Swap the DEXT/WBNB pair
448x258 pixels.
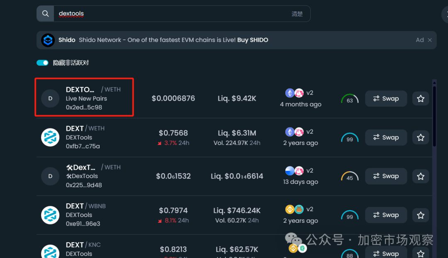tap(386, 215)
